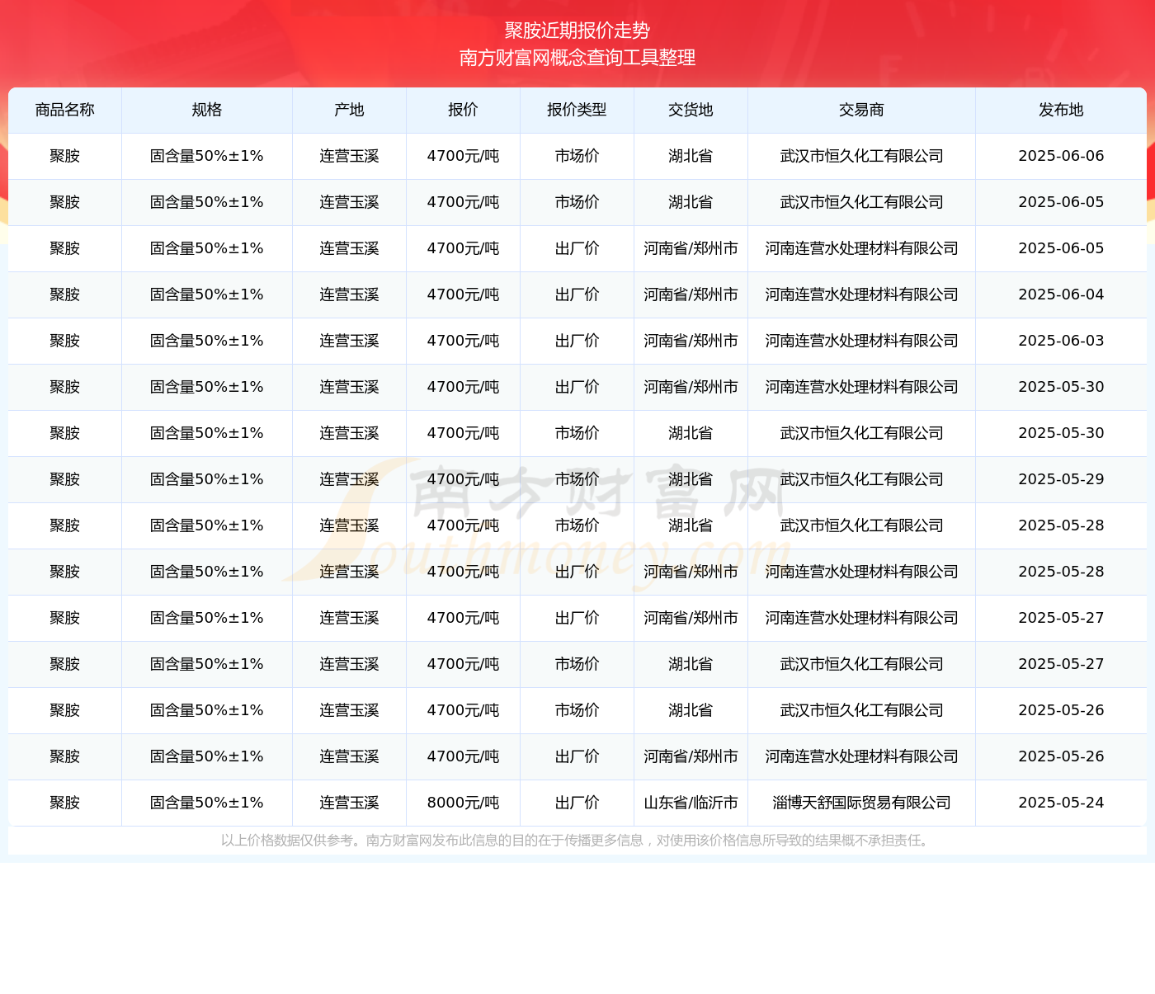This screenshot has width=1155, height=994.
Task: Click 固含量50%±1% in the 2025-06-06 row
Action: pos(207,156)
